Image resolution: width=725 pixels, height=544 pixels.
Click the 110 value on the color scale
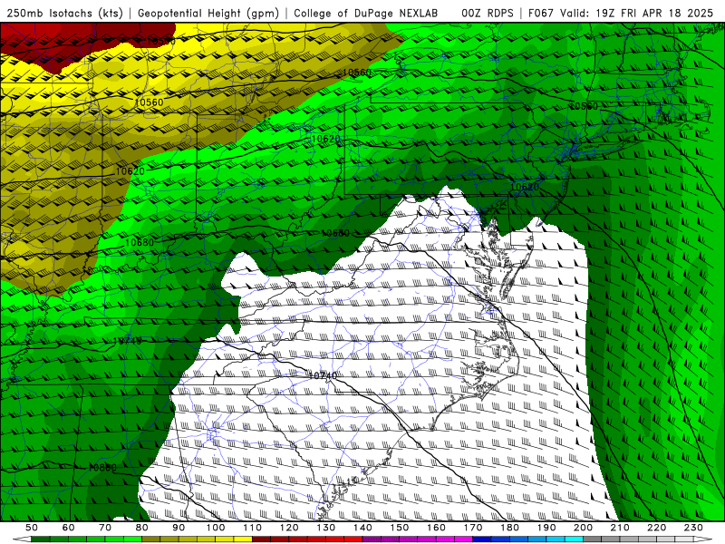(x=252, y=528)
